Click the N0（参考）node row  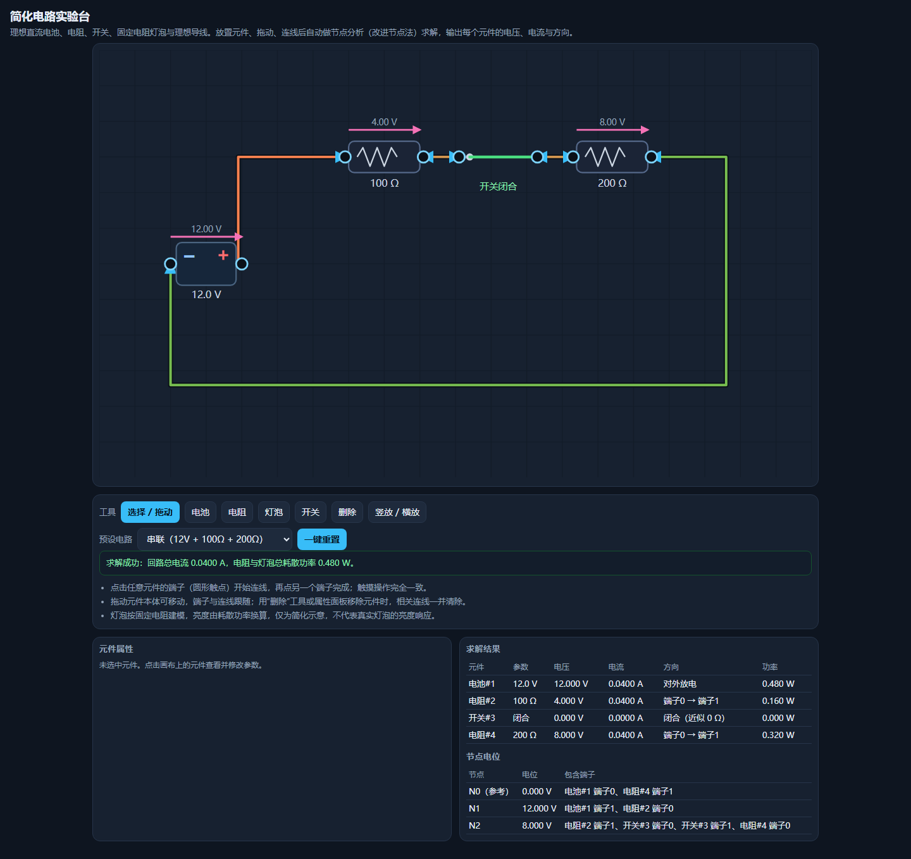click(x=639, y=791)
